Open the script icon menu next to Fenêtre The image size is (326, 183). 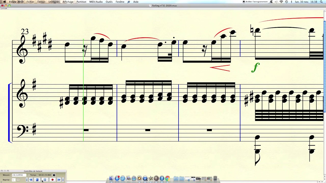click(x=129, y=2)
